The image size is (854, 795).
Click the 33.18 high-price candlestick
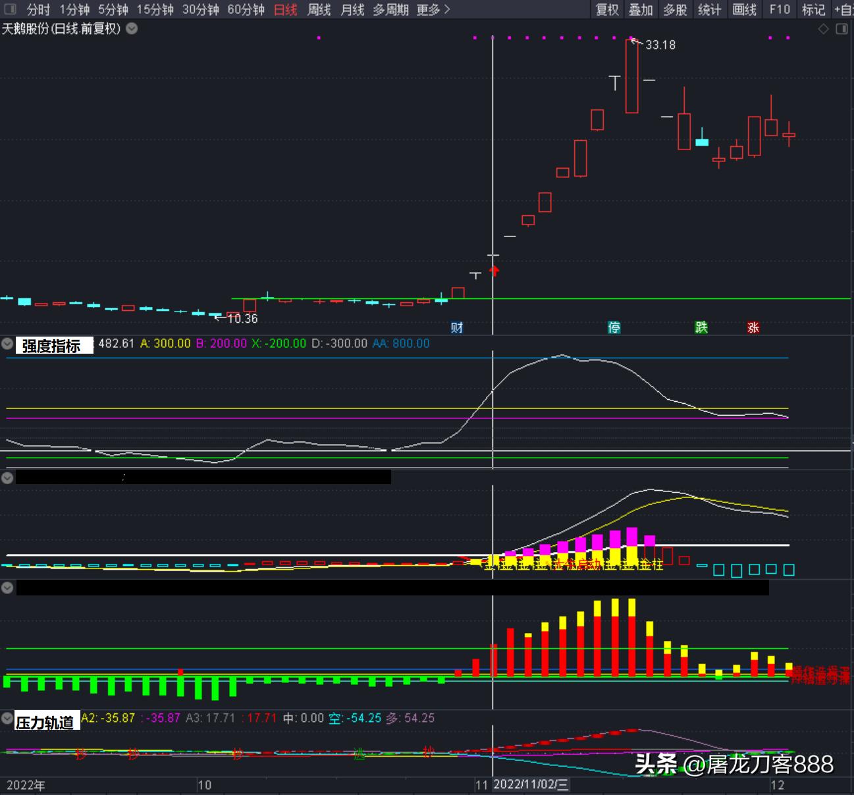click(x=631, y=76)
